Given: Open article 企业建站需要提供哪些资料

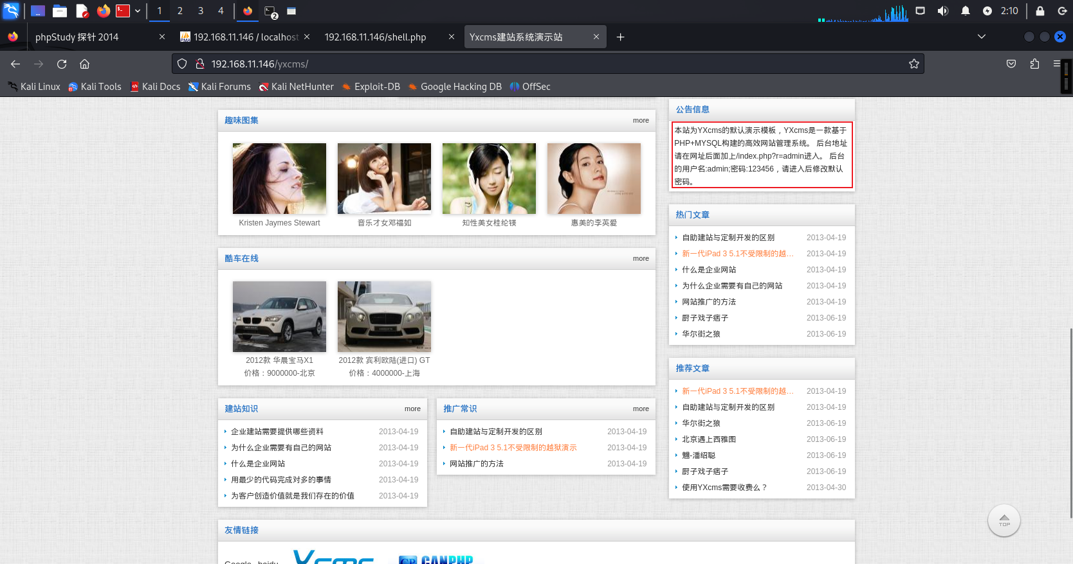Looking at the screenshot, I should pos(277,432).
